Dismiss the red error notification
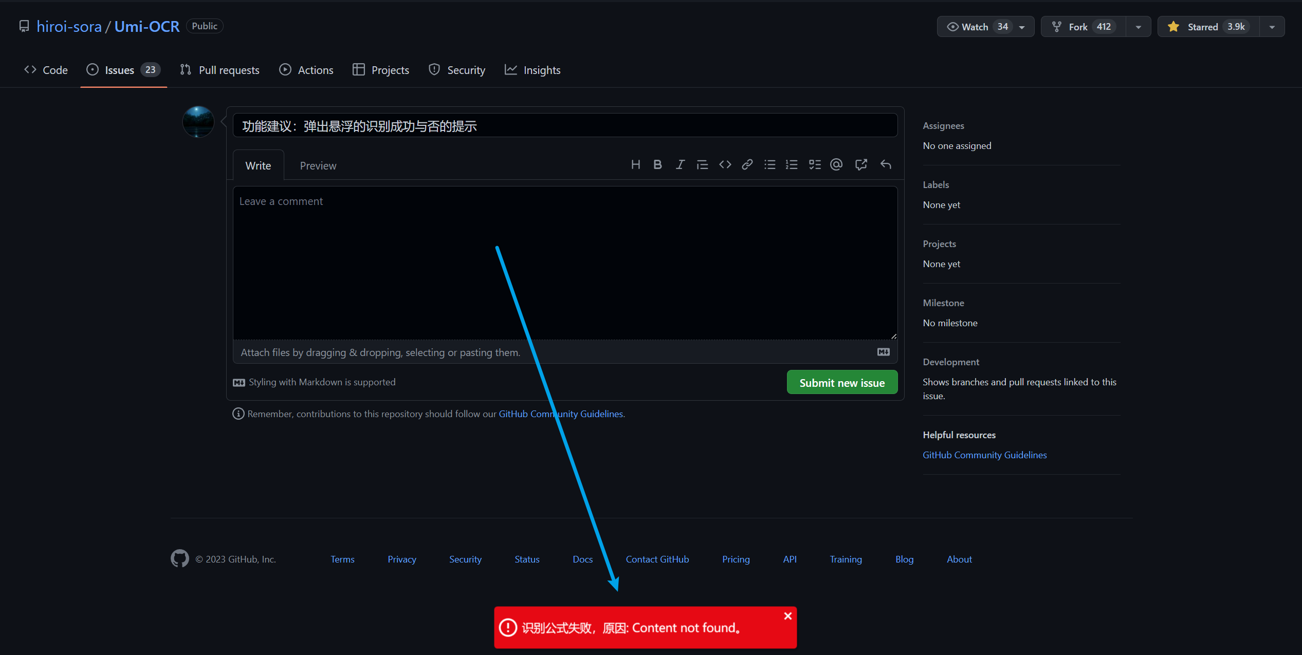Screen dimensions: 1302x655 tap(787, 616)
